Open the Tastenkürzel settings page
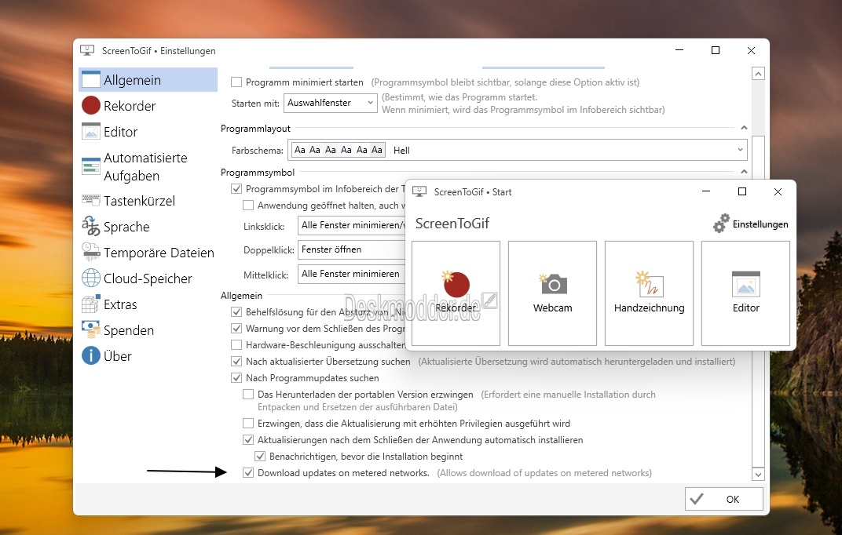 coord(148,201)
